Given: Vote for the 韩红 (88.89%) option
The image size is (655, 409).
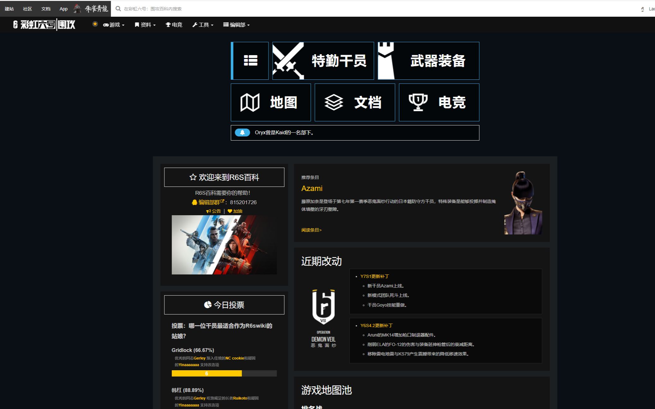Looking at the screenshot, I should point(187,390).
